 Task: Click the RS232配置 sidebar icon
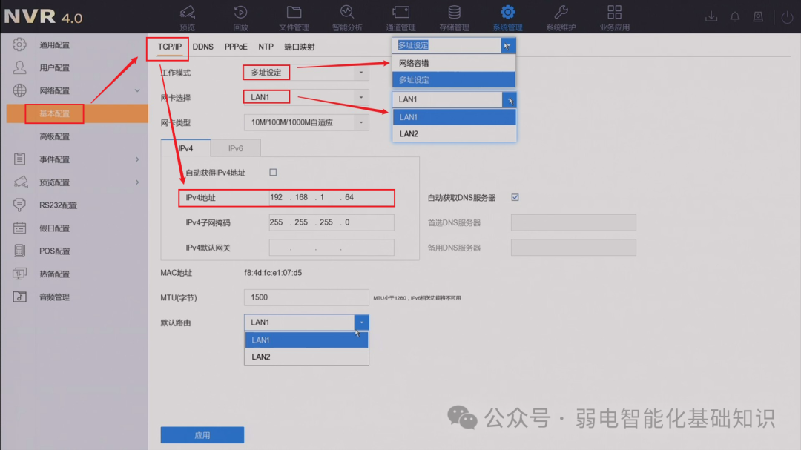(x=19, y=205)
